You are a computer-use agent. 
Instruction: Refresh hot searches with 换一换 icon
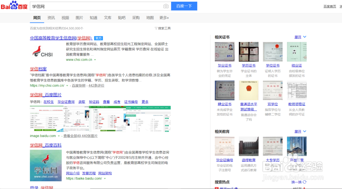click(x=304, y=182)
